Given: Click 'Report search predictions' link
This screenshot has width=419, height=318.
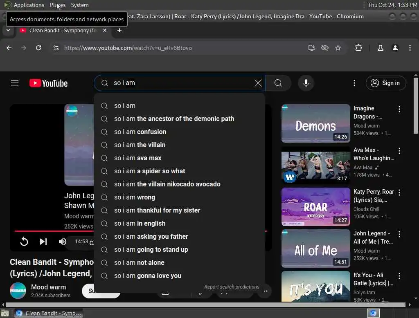Looking at the screenshot, I should [x=232, y=287].
